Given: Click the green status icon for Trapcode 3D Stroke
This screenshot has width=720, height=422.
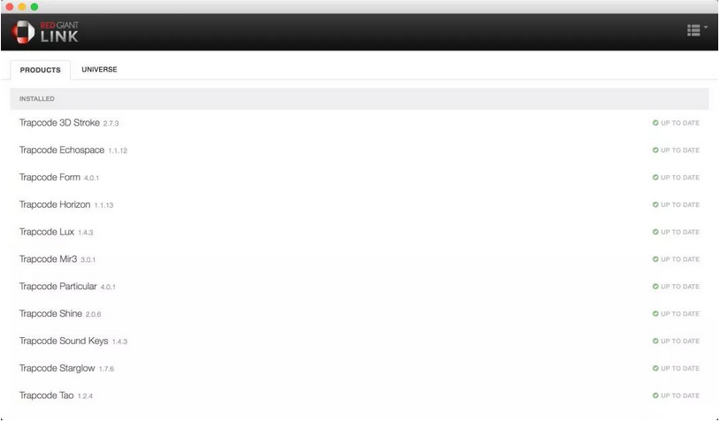Looking at the screenshot, I should [655, 123].
